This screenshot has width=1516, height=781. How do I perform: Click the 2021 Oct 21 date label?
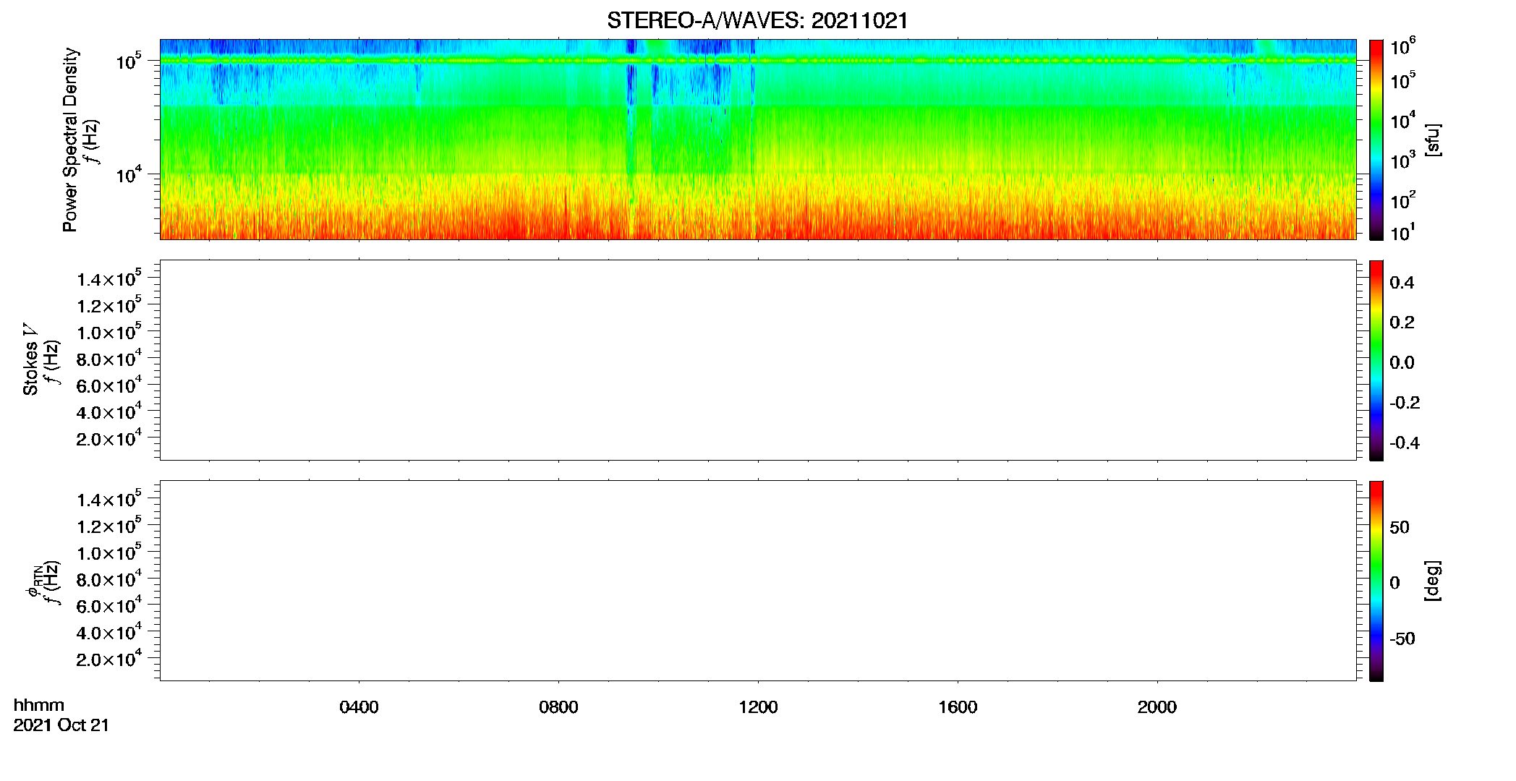(61, 725)
